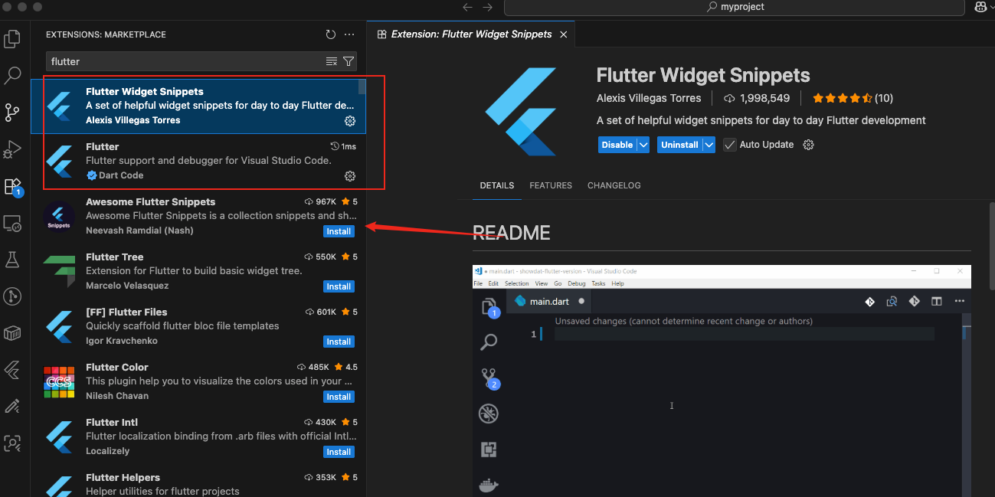The height and width of the screenshot is (497, 995).
Task: Open the Testing flask view
Action: click(12, 260)
